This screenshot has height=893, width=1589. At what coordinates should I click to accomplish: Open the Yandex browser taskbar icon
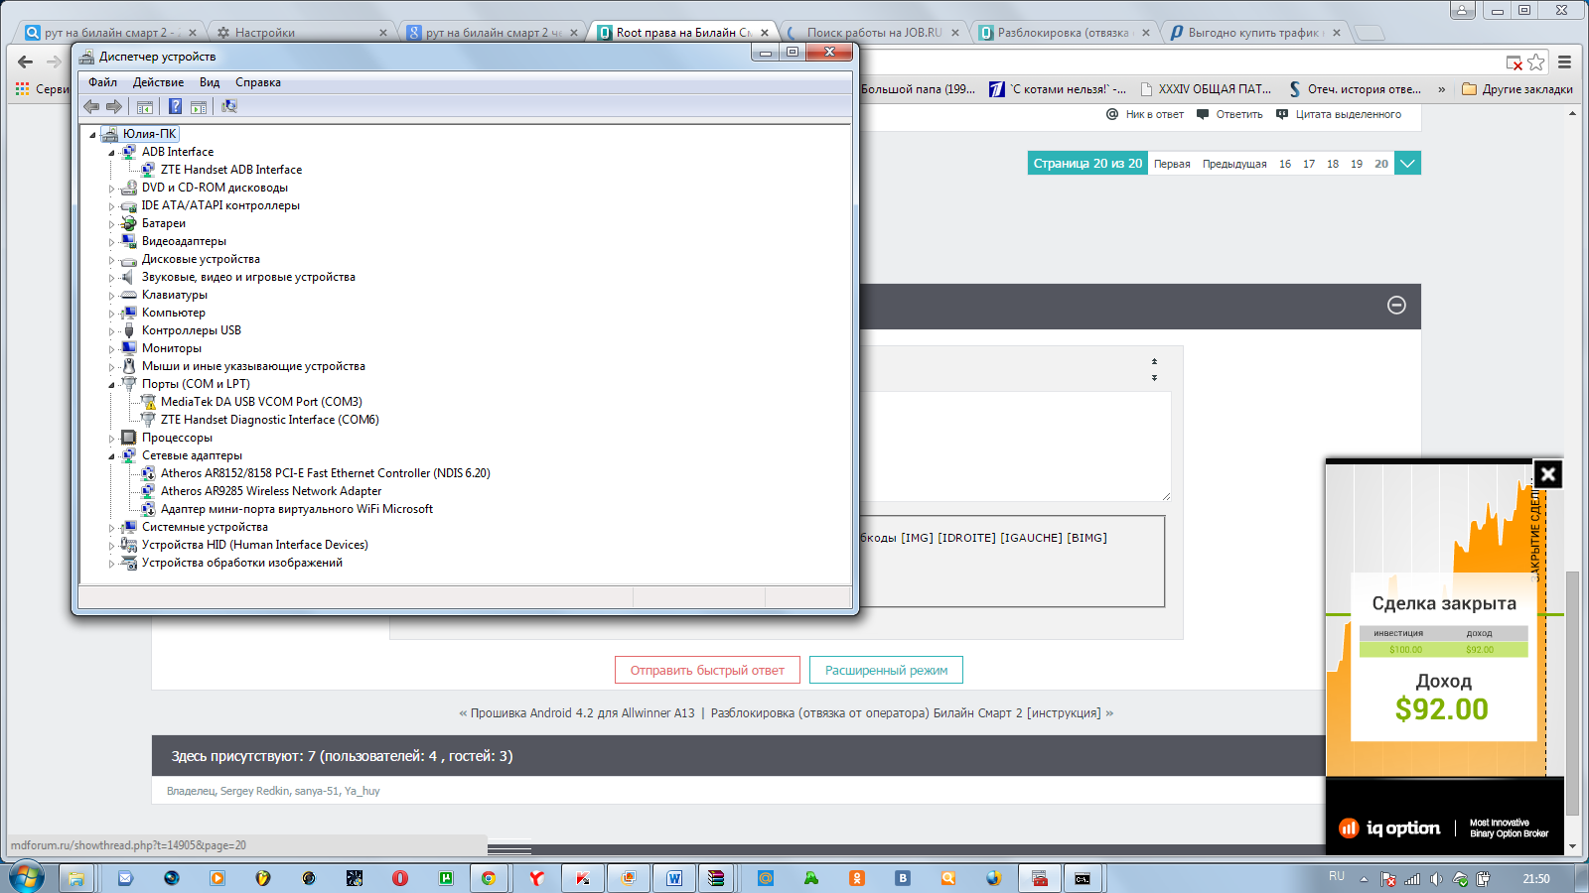[x=536, y=878]
